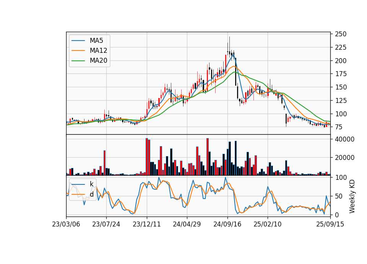Click the 125 price axis label
This screenshot has width=367, height=264.
tap(341, 101)
